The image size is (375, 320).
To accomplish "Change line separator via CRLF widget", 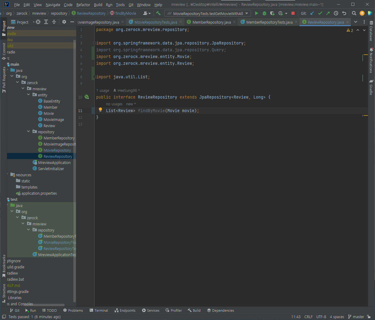I will (x=308, y=317).
